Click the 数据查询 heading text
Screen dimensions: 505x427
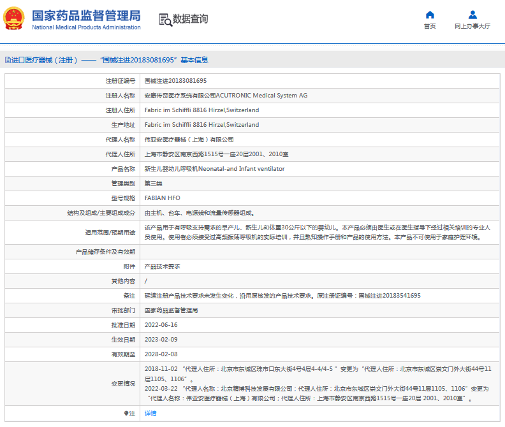191,19
